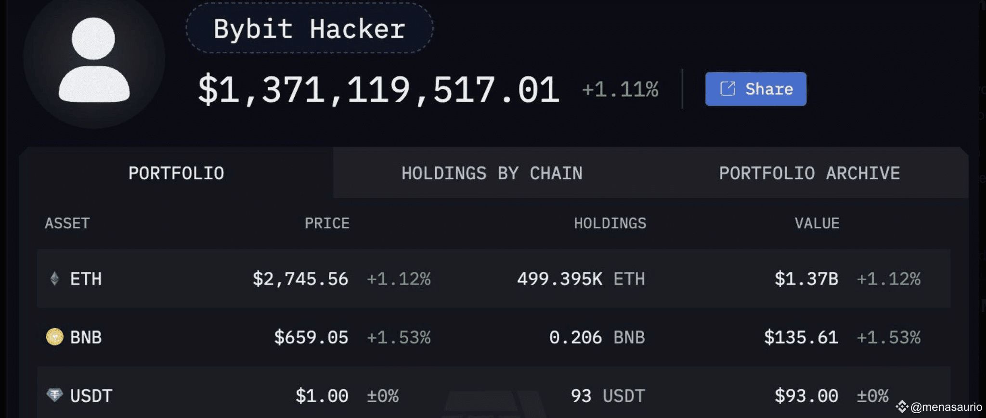
Task: Click the USDT Tether icon
Action: point(54,395)
